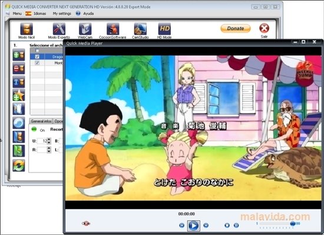Image resolution: width=324 pixels, height=235 pixels.
Task: Uncheck the Dragon file row checkbox
Action: pyautogui.click(x=37, y=57)
